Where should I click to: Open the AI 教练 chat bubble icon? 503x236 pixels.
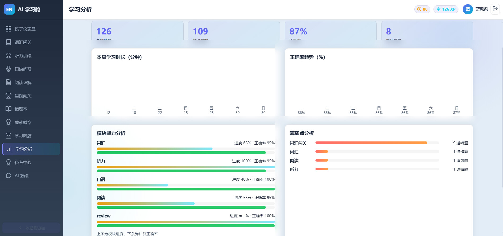[8, 176]
